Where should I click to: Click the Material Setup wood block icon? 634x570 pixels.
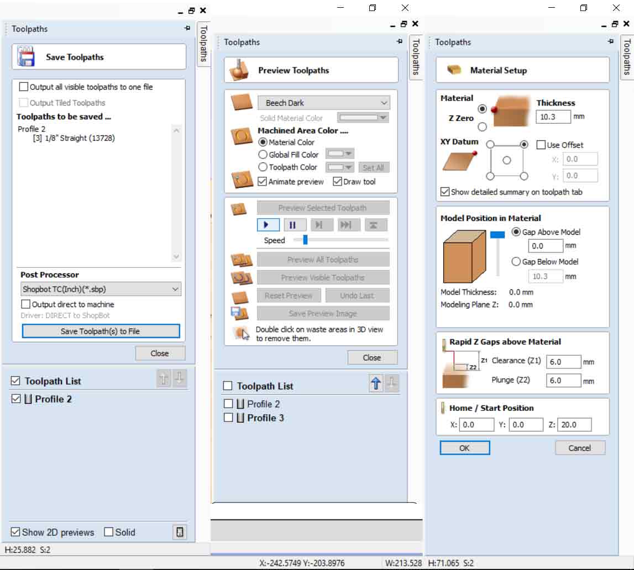pyautogui.click(x=454, y=70)
